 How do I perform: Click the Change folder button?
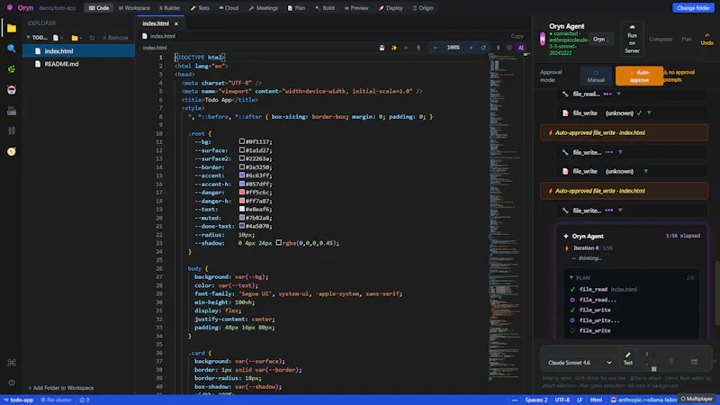693,8
